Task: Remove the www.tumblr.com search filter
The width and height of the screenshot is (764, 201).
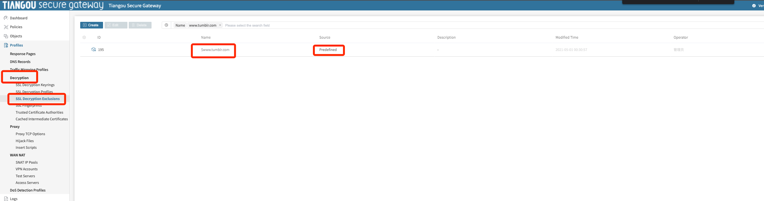Action: [220, 25]
